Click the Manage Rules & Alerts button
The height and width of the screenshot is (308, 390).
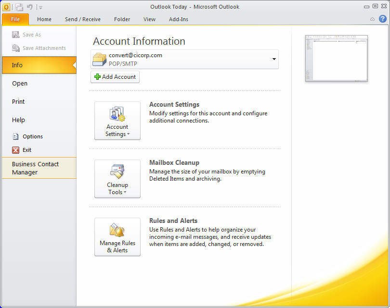pyautogui.click(x=117, y=237)
